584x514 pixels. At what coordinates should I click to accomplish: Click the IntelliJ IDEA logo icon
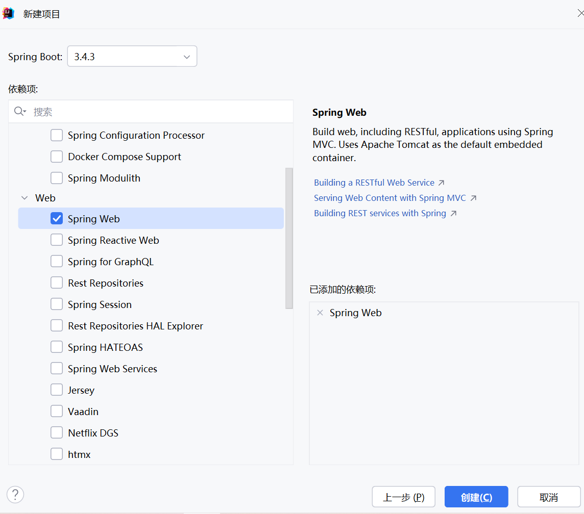(x=9, y=14)
